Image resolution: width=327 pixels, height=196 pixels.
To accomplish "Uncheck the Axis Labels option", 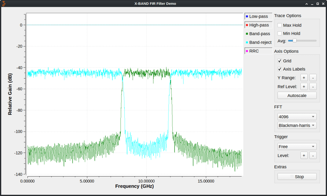I will tap(280, 69).
